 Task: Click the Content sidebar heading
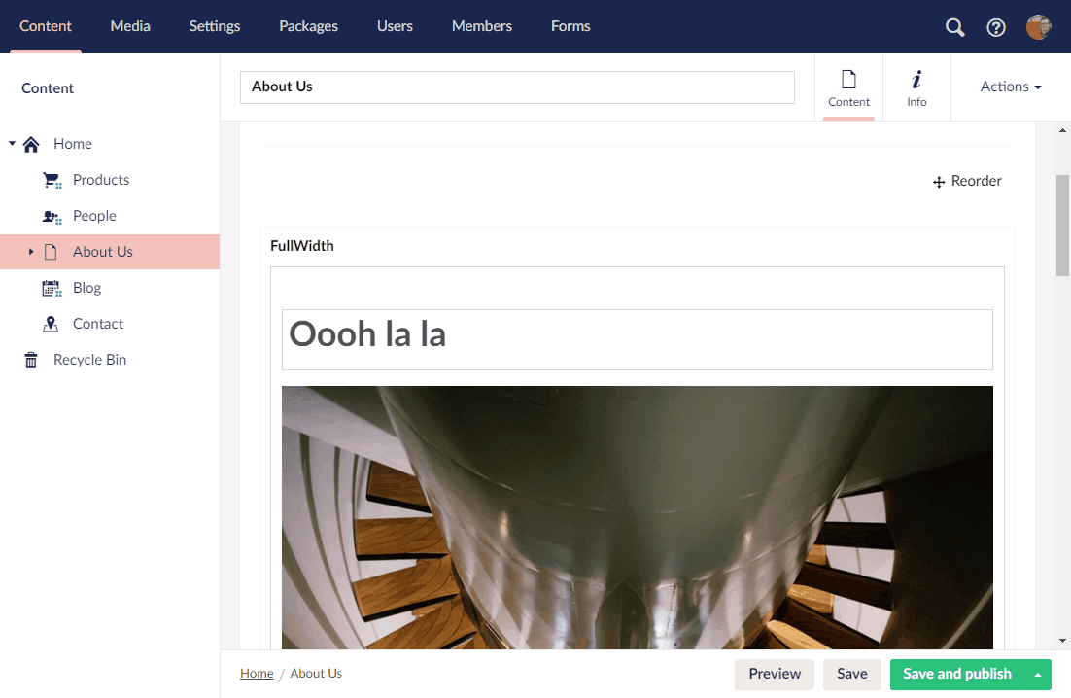point(47,88)
